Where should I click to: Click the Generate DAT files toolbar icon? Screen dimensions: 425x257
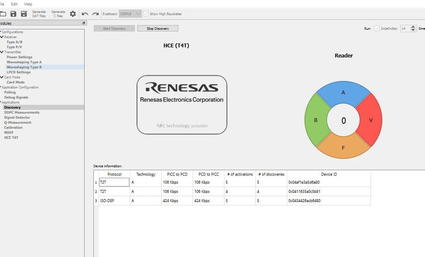click(39, 13)
